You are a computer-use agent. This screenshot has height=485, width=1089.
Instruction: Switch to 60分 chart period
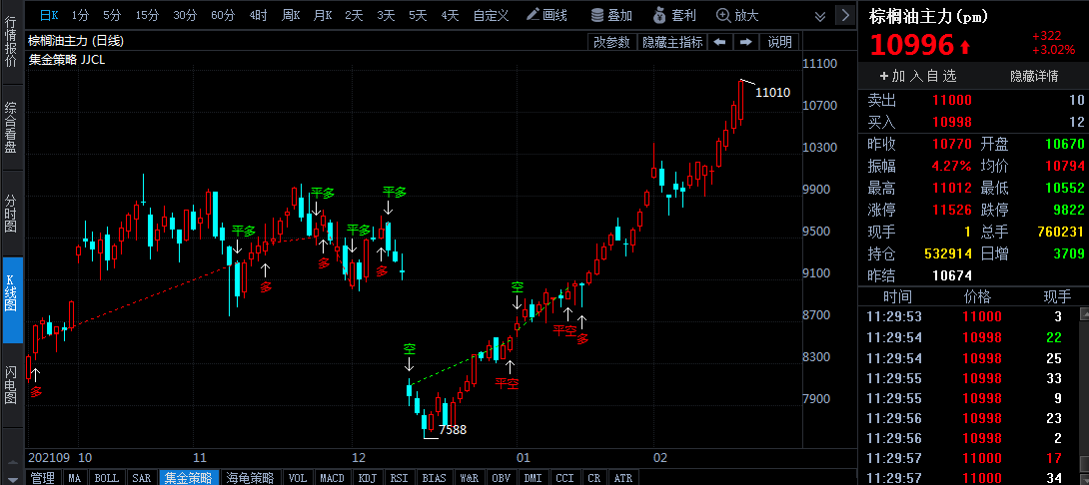pyautogui.click(x=223, y=15)
